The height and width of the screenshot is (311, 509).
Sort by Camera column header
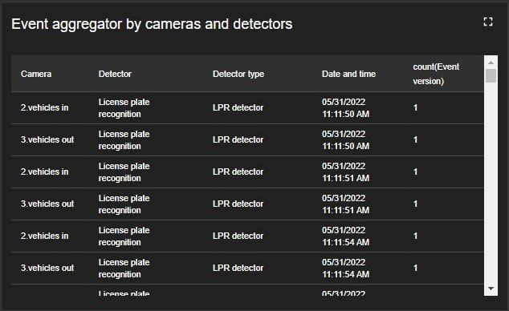(36, 74)
